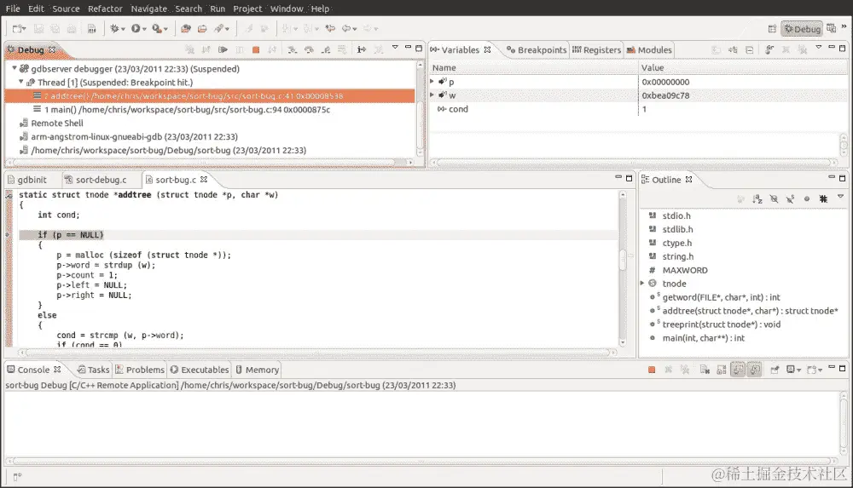The width and height of the screenshot is (853, 488).
Task: Close the sort-bug.c editor tab
Action: pyautogui.click(x=204, y=180)
